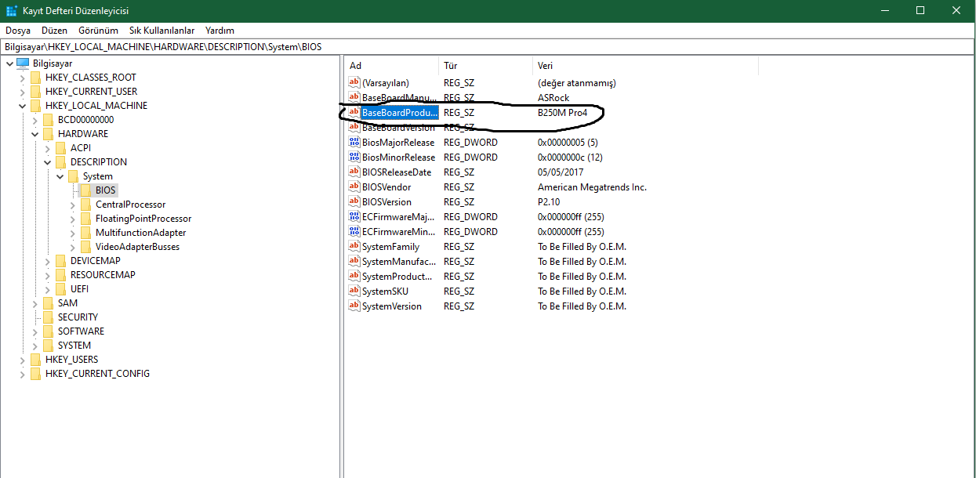
Task: Open the Görünüm menu
Action: click(98, 31)
